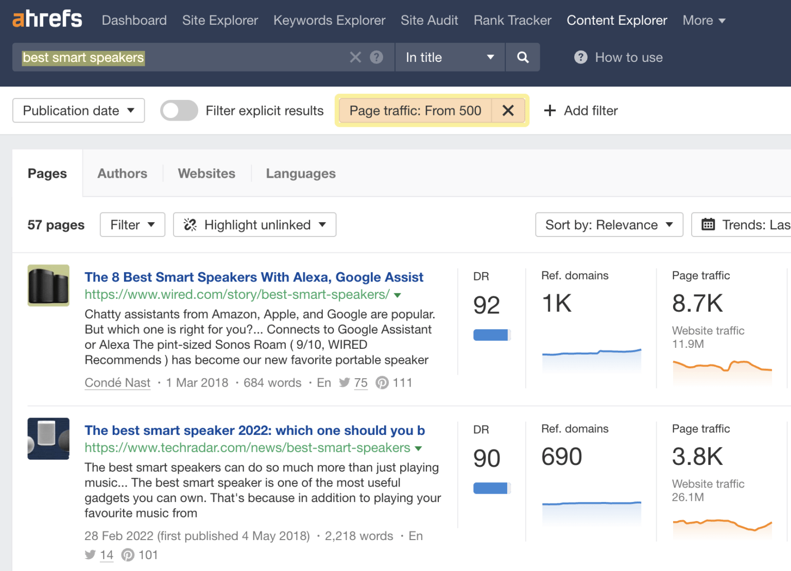
Task: Click the question mark icon inside search bar
Action: 377,57
